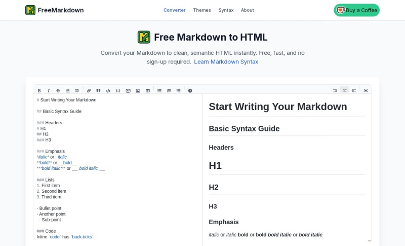Viewport: 405px width, 246px height.
Task: Click the speech-bubble icon in the toolbar
Action: [128, 90]
